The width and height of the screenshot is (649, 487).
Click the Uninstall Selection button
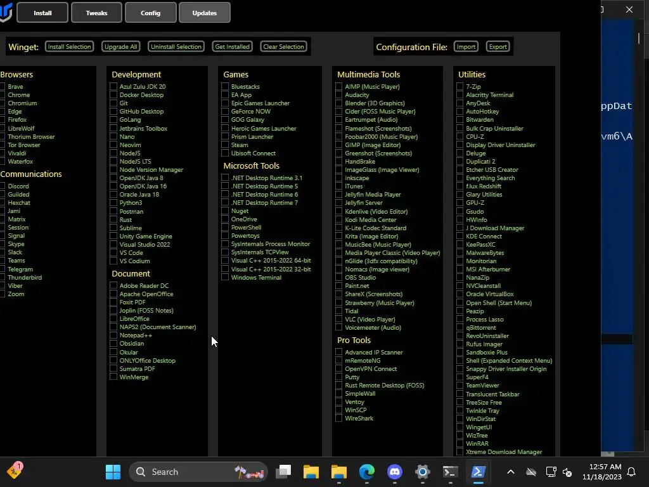pyautogui.click(x=176, y=46)
